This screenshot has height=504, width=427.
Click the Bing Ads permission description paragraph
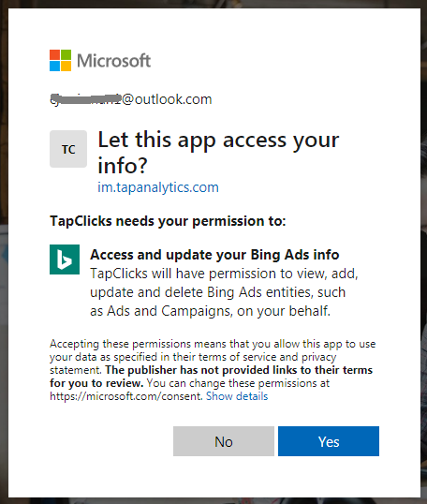pyautogui.click(x=224, y=292)
